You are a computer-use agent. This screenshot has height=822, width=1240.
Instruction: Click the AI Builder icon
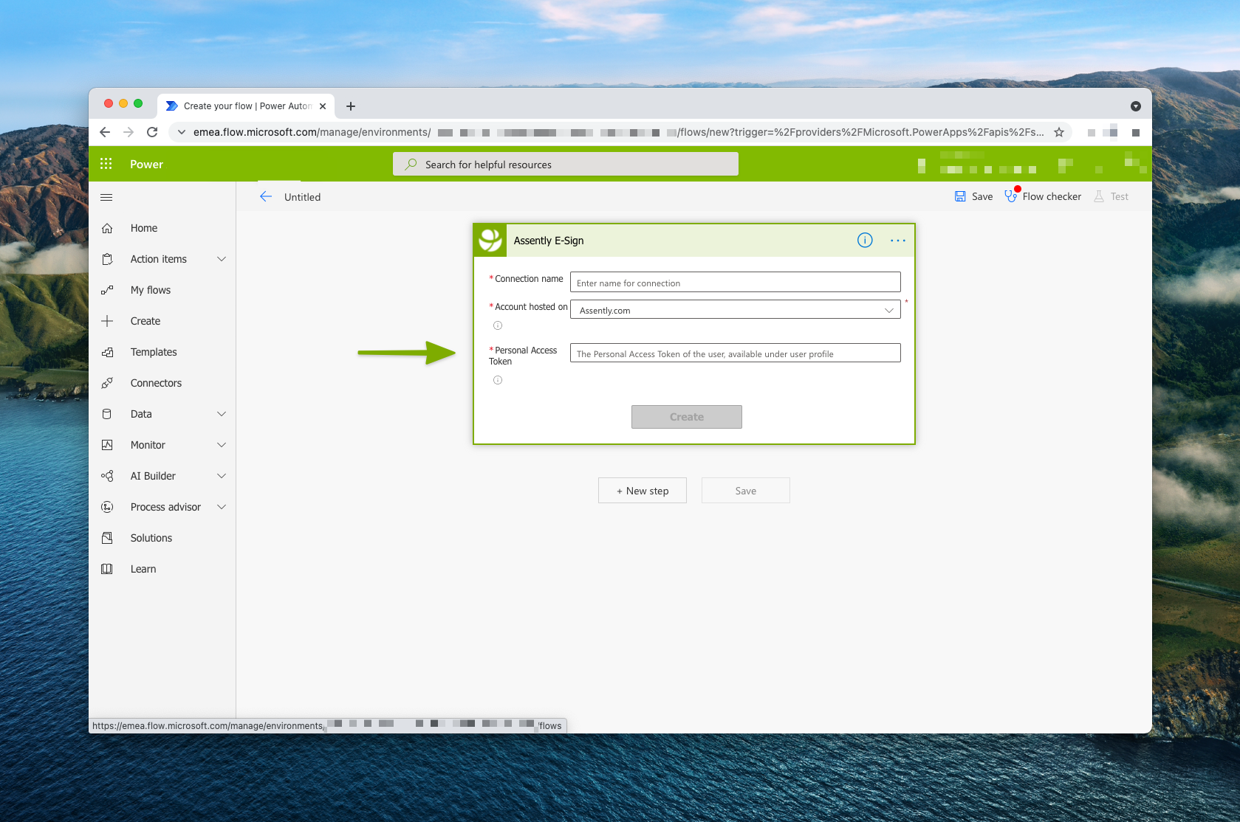[107, 476]
